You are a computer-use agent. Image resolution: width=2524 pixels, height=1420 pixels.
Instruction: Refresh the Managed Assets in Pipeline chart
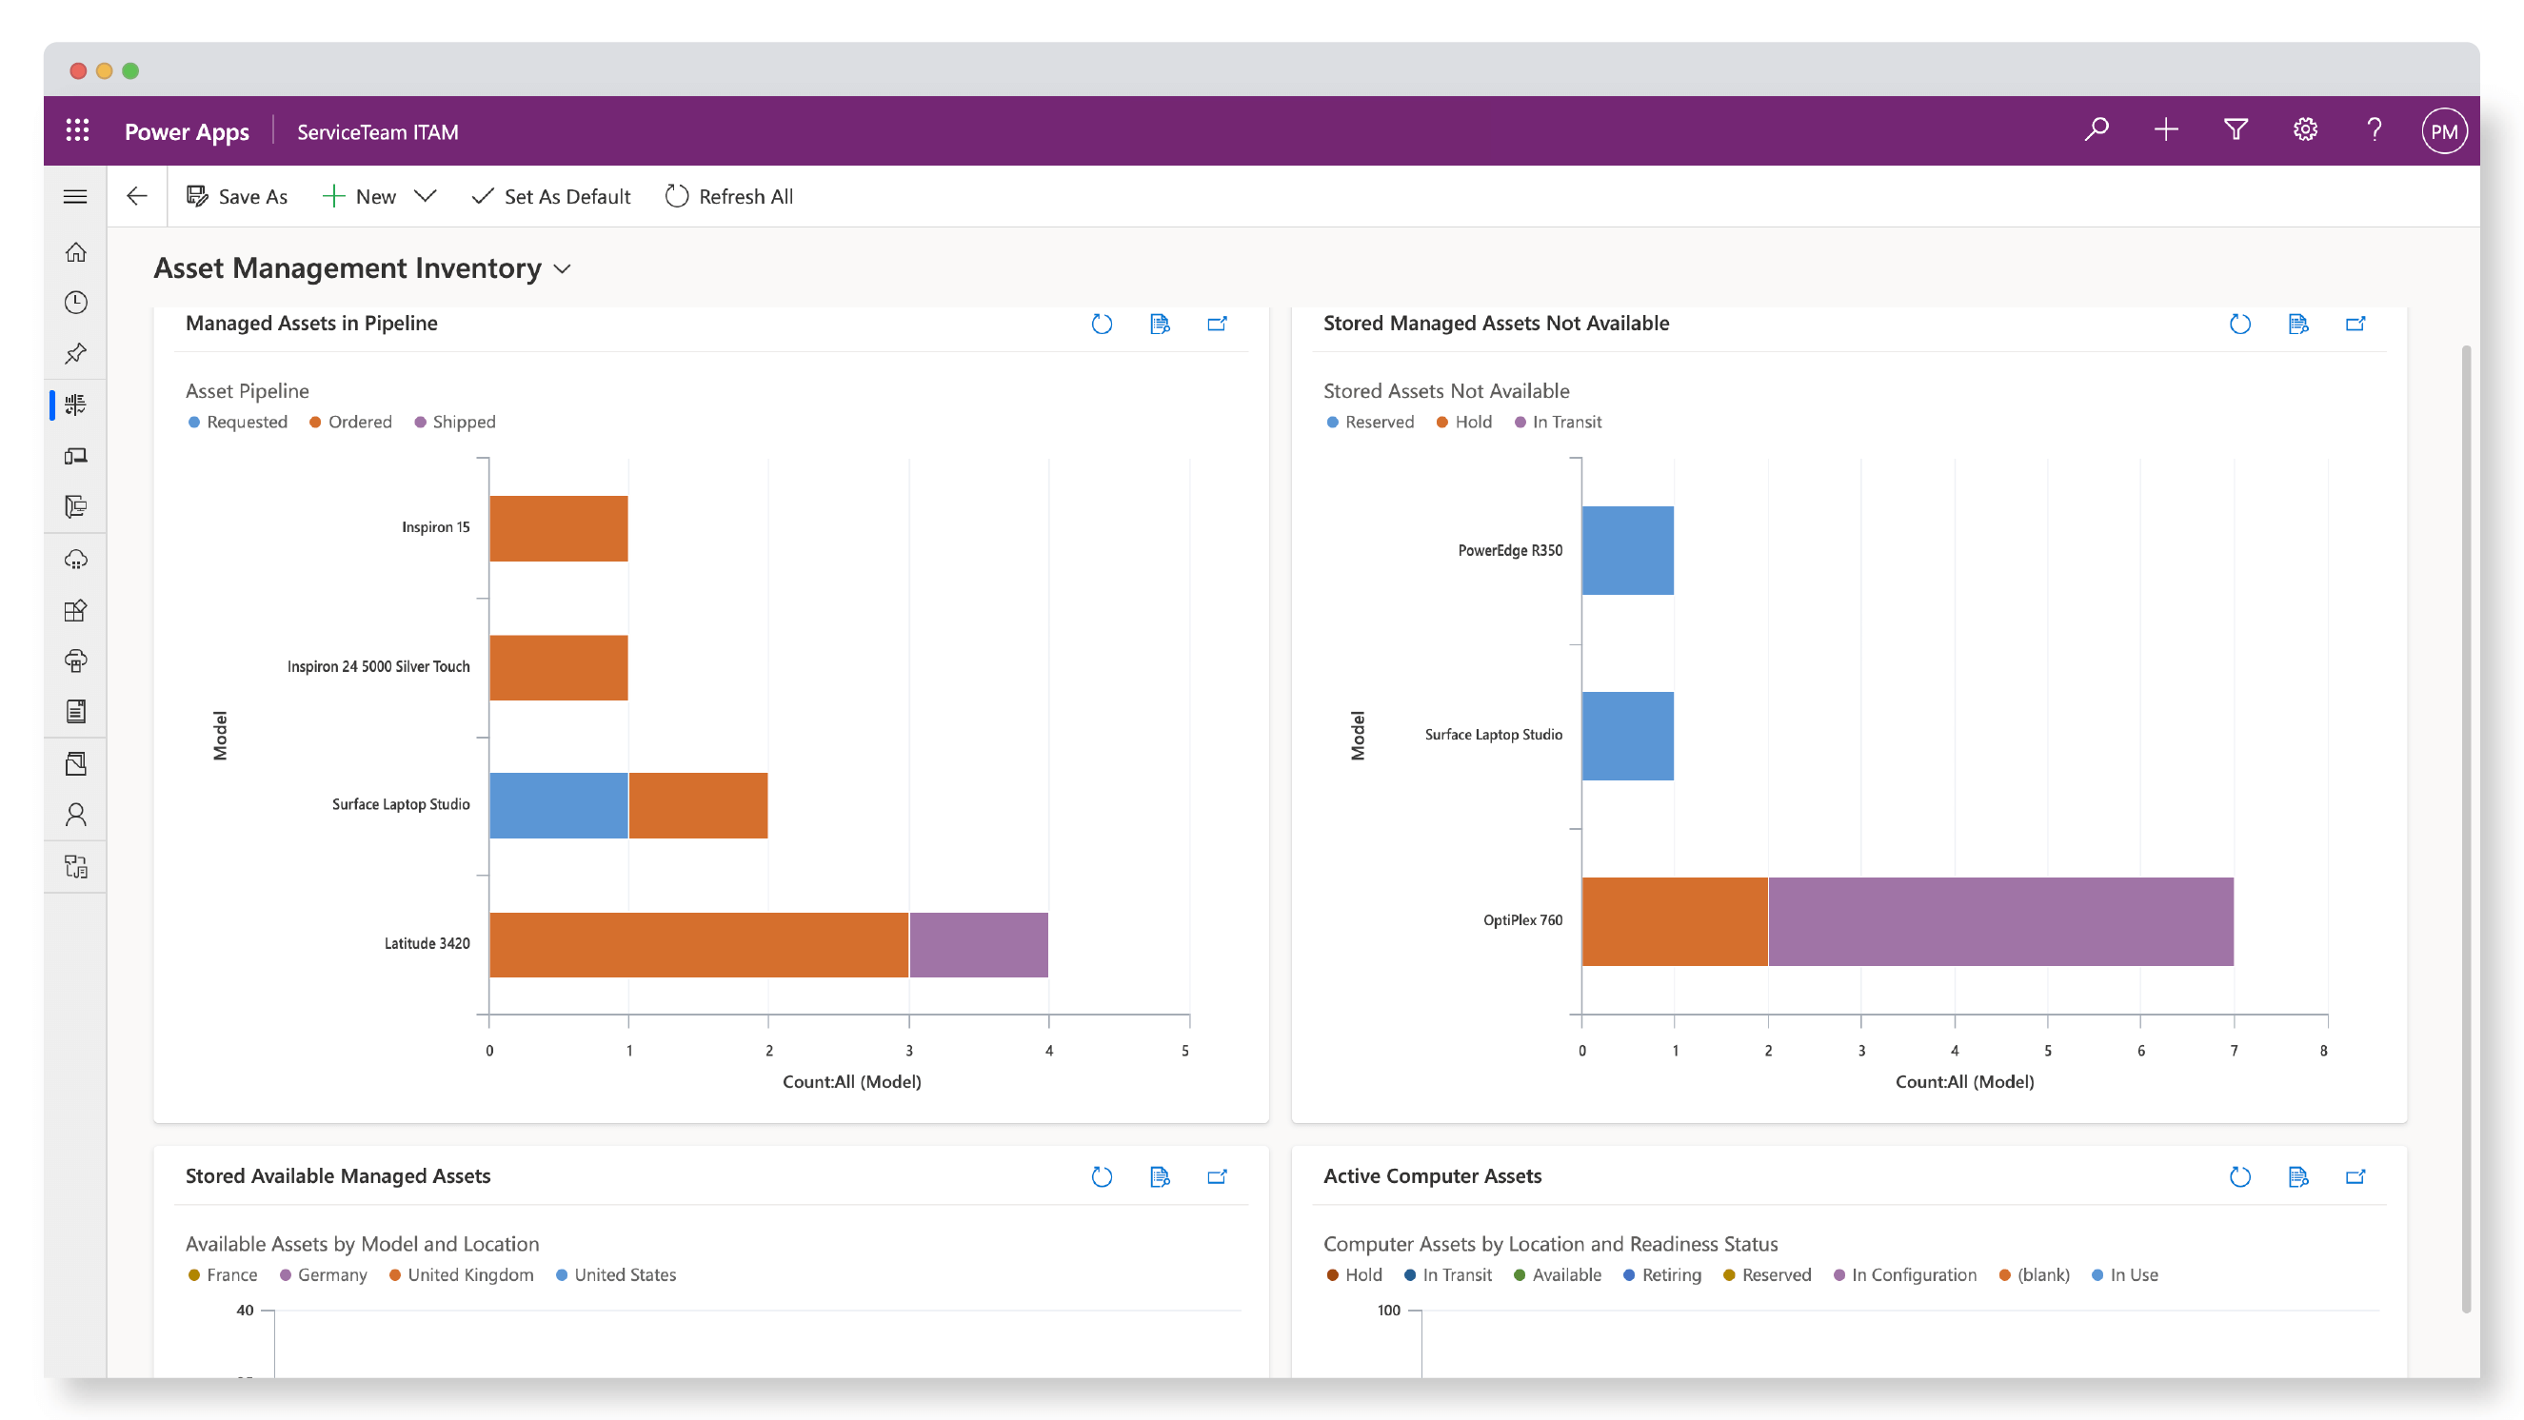click(x=1103, y=325)
